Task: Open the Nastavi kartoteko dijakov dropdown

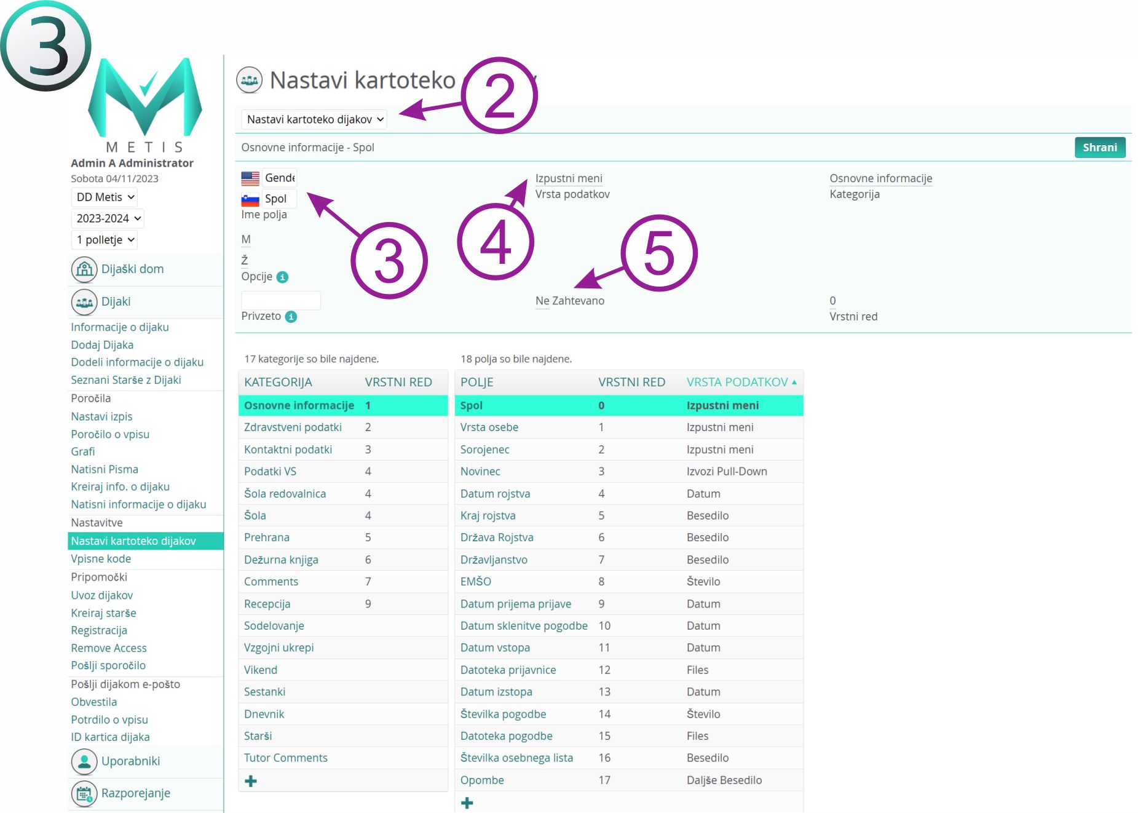Action: 314,119
